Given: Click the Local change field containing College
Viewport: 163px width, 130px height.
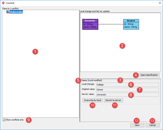Looking at the screenshot, I should pyautogui.click(x=128, y=85).
